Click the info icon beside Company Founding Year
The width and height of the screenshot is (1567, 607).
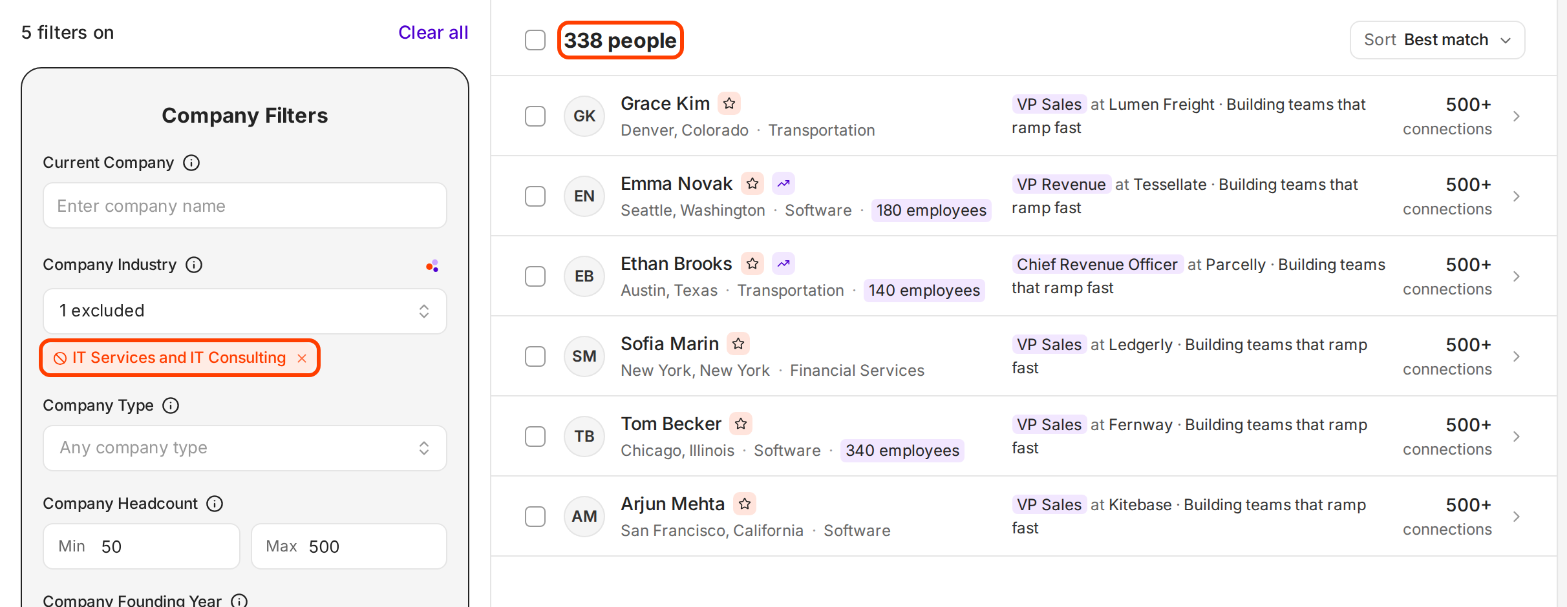239,601
